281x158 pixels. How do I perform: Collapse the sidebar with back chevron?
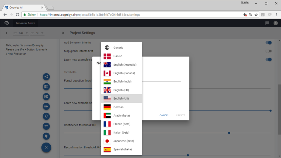[7, 33]
